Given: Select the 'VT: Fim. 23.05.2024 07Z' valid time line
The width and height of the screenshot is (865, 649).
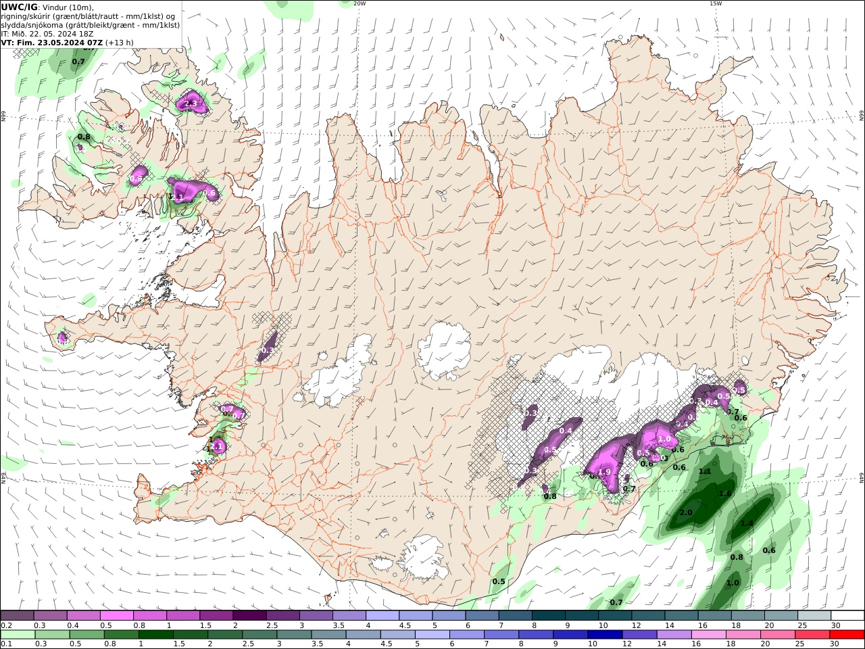Looking at the screenshot, I should pos(52,42).
